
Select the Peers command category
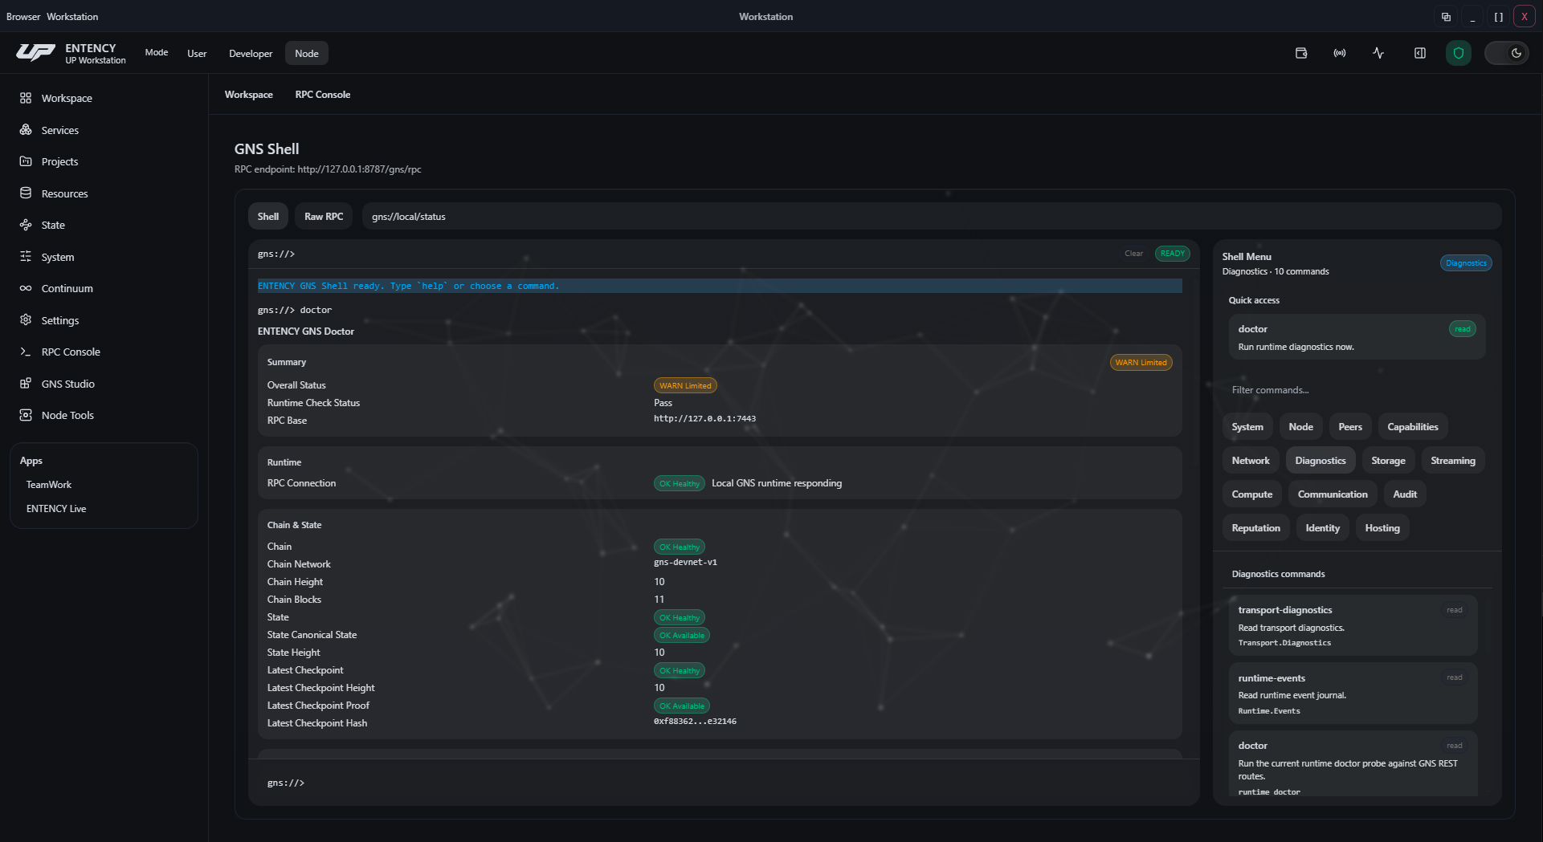(x=1350, y=427)
